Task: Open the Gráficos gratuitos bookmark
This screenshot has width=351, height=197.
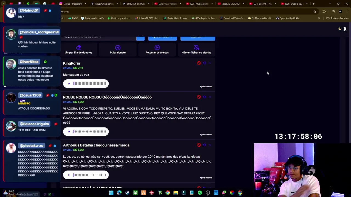Action: pos(120,18)
